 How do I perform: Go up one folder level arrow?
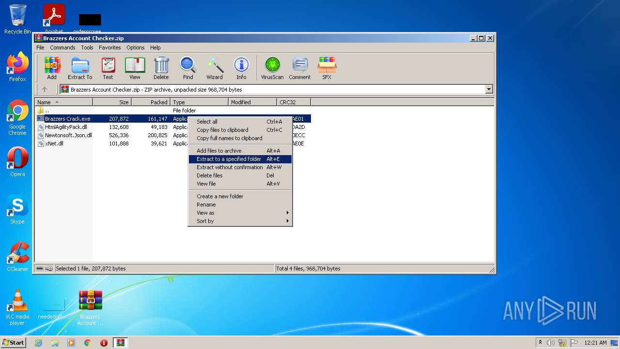coord(45,89)
